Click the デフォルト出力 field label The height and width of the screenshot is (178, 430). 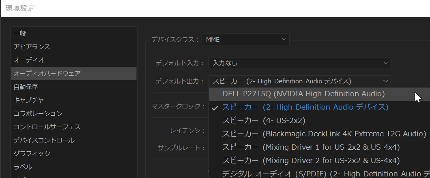(x=180, y=81)
